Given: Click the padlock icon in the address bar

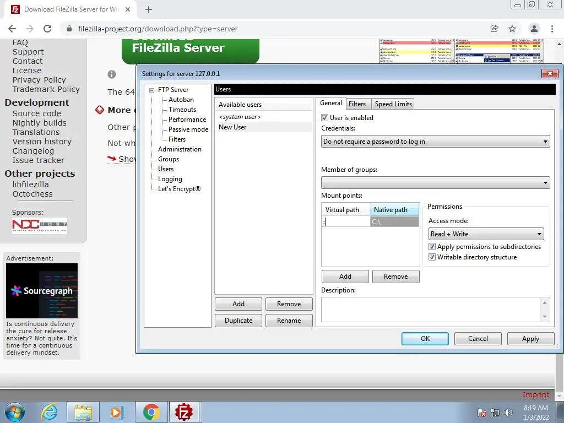Looking at the screenshot, I should (x=70, y=29).
